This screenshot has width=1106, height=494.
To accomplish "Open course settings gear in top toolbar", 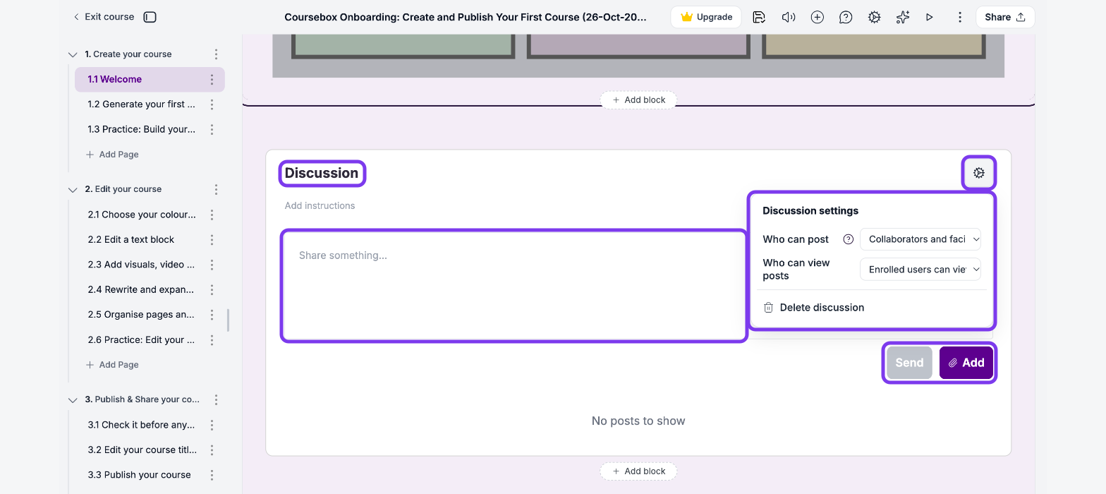I will (874, 17).
